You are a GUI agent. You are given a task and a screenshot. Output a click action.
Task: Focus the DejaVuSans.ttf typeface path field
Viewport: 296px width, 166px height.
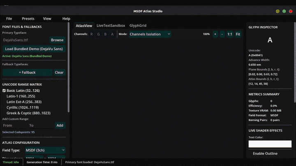coord(25,40)
